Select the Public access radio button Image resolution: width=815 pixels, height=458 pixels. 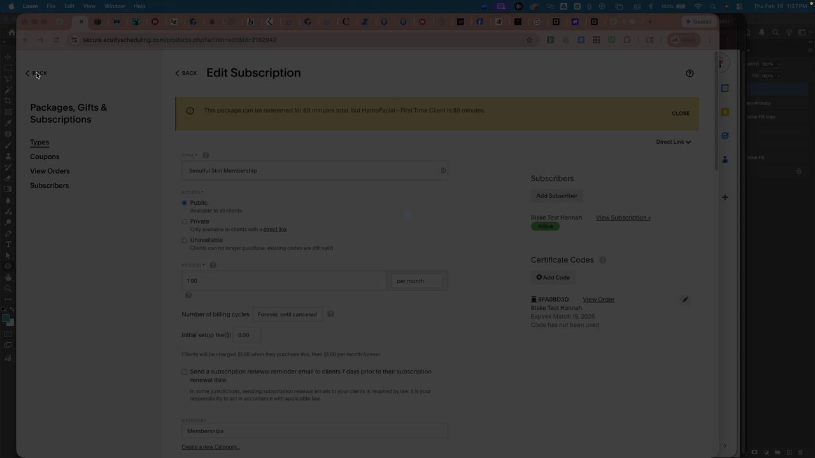(185, 203)
